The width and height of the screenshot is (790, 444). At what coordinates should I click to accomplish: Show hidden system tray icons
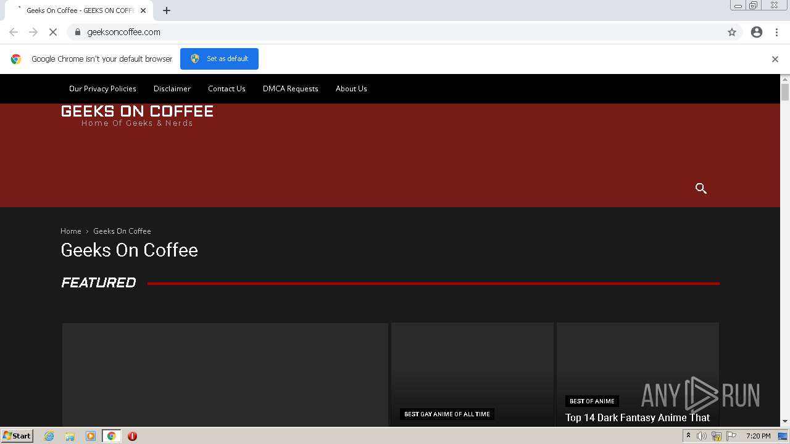pyautogui.click(x=688, y=436)
